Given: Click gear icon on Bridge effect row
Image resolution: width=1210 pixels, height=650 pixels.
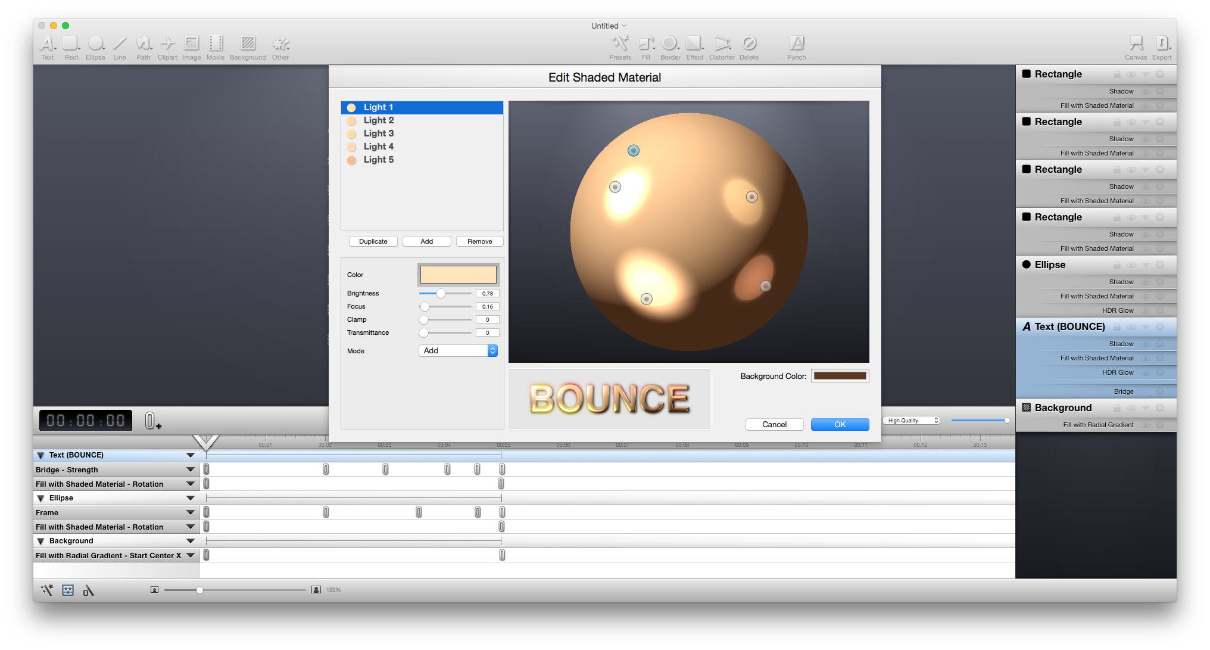Looking at the screenshot, I should click(x=1160, y=391).
